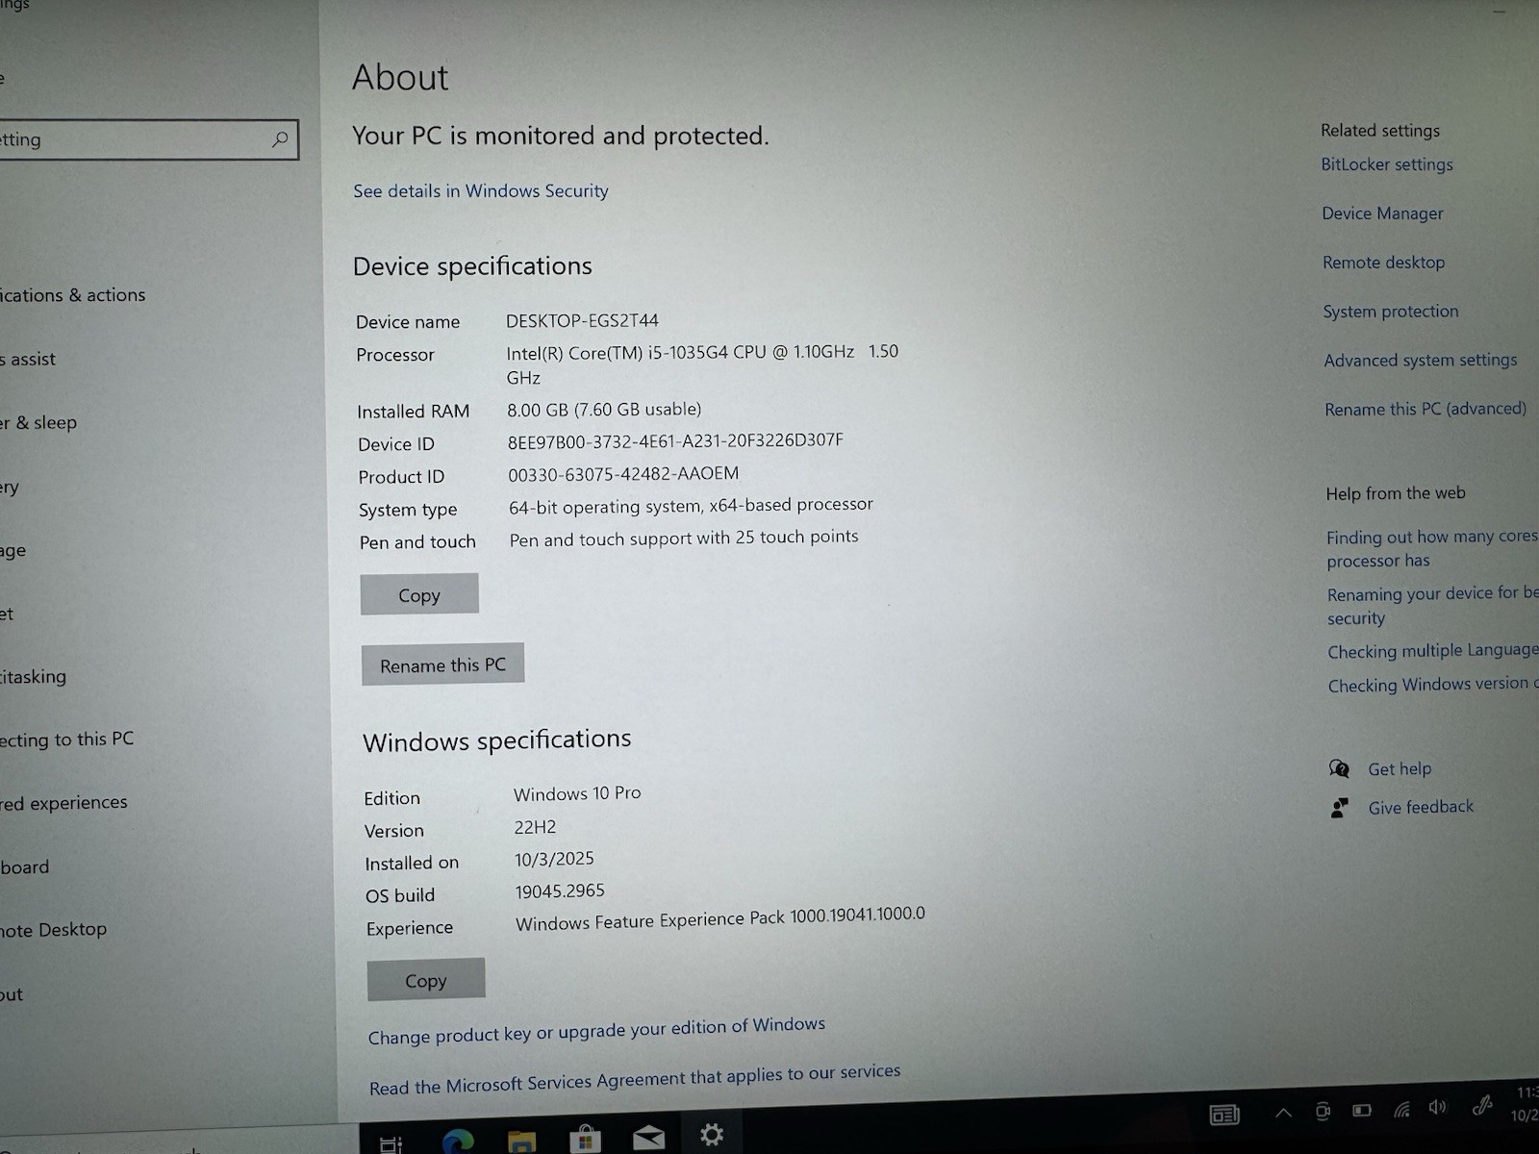Click Rename this PC button
1539x1154 pixels.
442,665
